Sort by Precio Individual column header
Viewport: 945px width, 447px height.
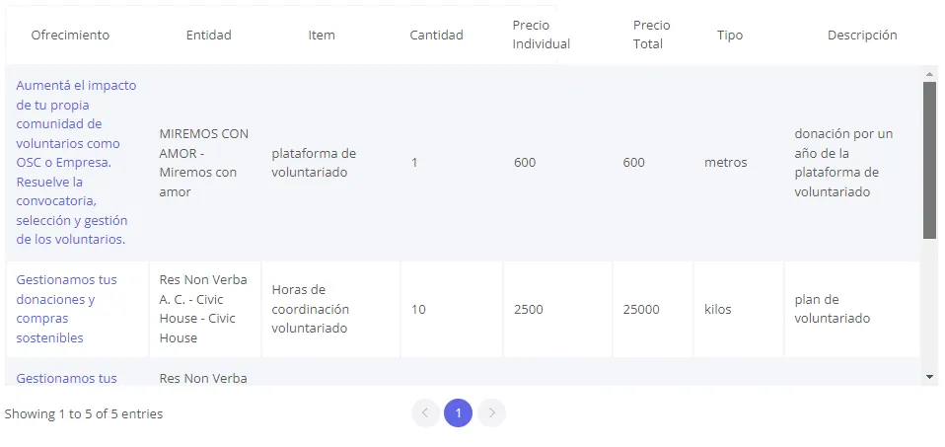point(541,35)
